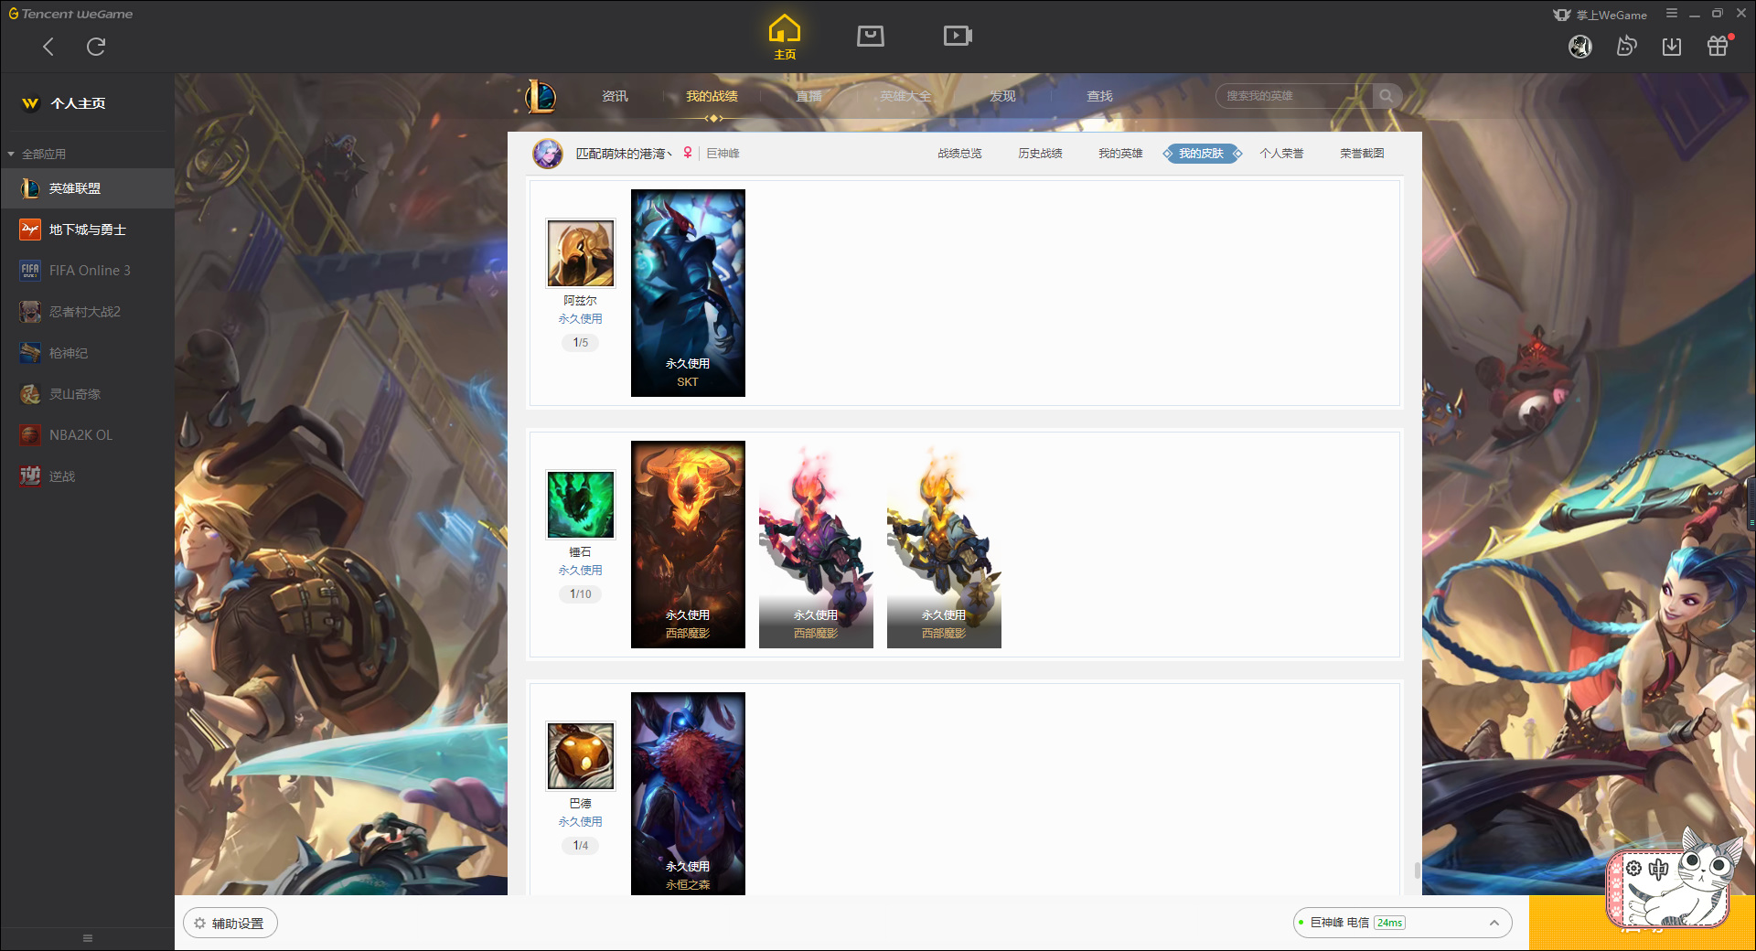Click the sidebar bottom collapse handle
Viewport: 1756px width, 951px height.
tap(88, 938)
